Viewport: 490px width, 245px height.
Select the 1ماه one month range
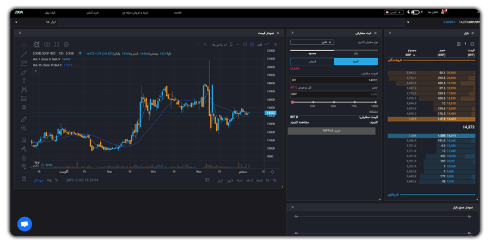(x=240, y=180)
